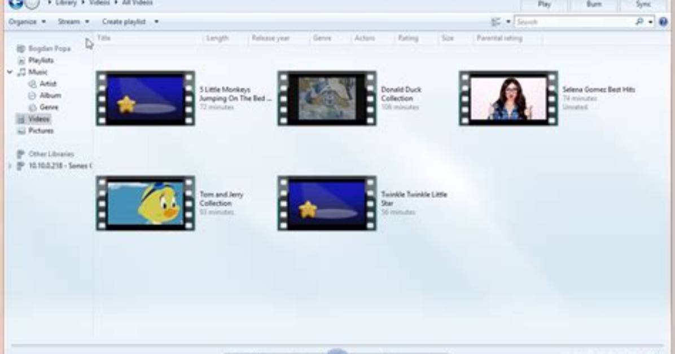Open the Help question mark icon
Image resolution: width=675 pixels, height=354 pixels.
pyautogui.click(x=663, y=21)
